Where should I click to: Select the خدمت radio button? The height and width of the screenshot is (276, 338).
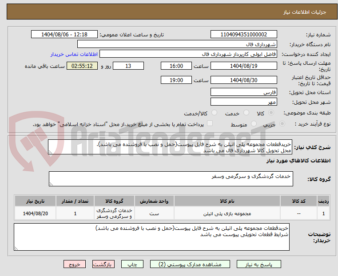click(246, 113)
